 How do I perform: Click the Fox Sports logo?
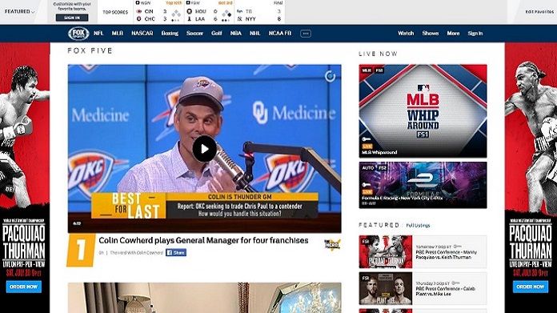78,34
